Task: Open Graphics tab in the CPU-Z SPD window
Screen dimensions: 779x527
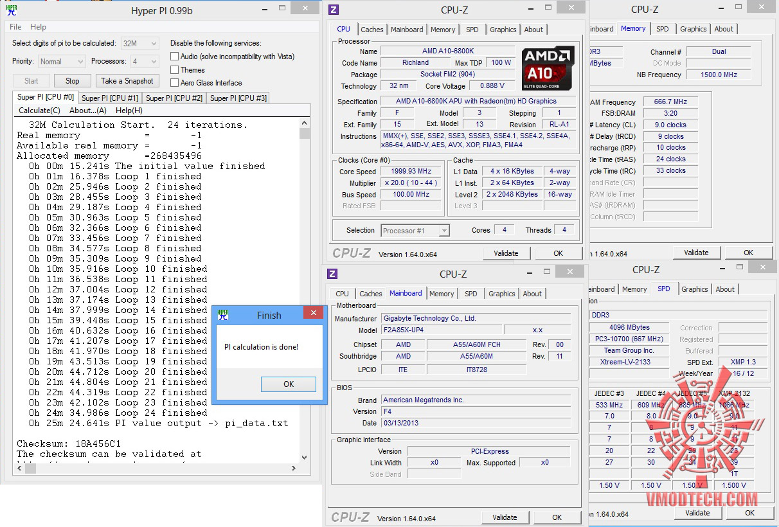Action: point(694,289)
